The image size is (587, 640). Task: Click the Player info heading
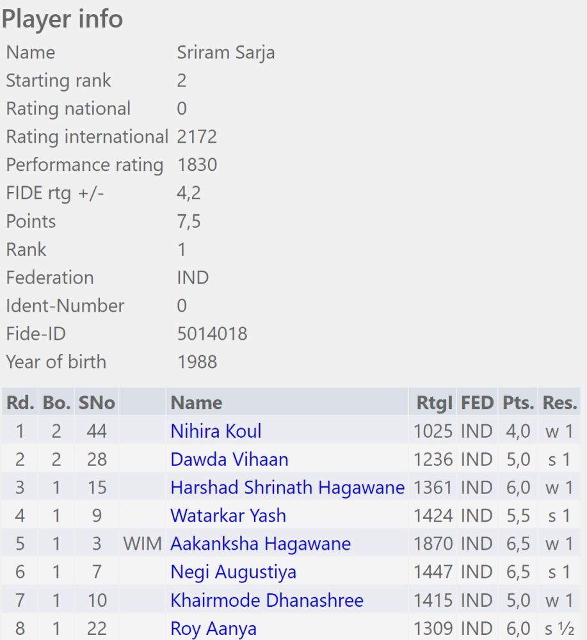click(x=62, y=19)
